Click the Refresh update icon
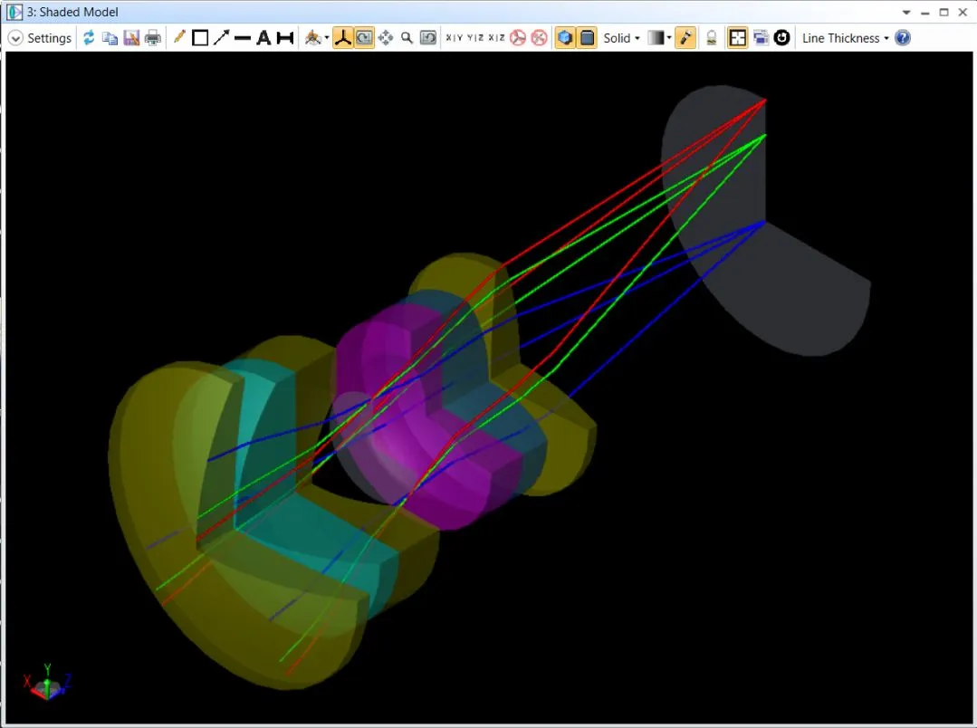977x728 pixels. coord(89,38)
